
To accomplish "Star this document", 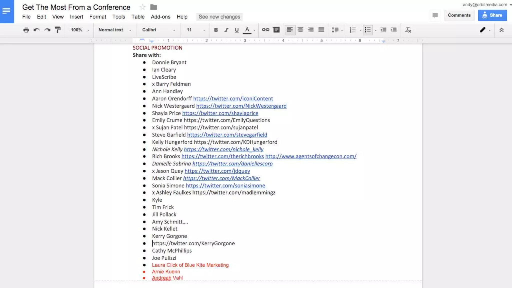I will tap(142, 7).
